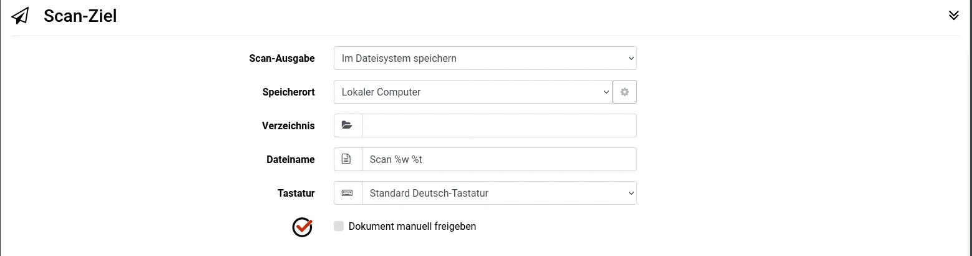Screen dimensions: 972x256
Task: Click the Scan-Ausgabe field label
Action: pos(281,58)
